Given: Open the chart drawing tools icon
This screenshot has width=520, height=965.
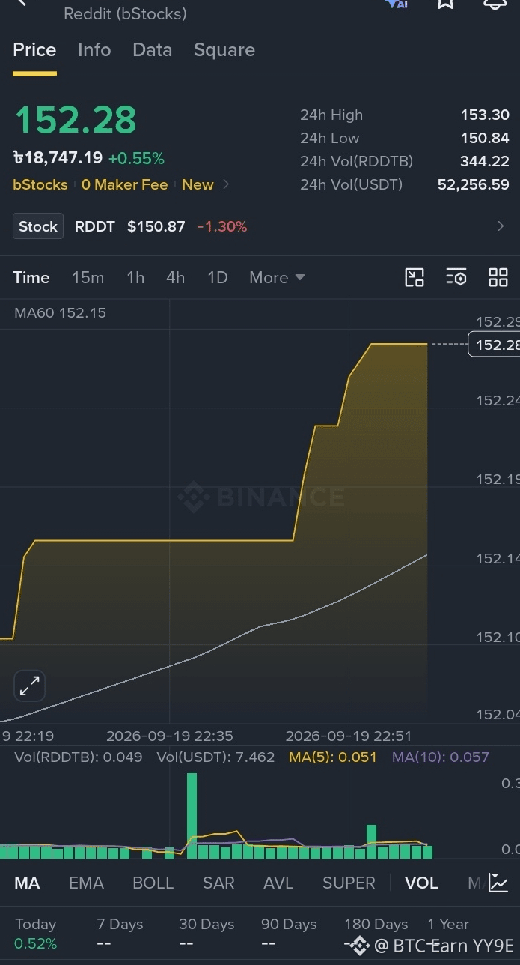Looking at the screenshot, I should coord(415,277).
